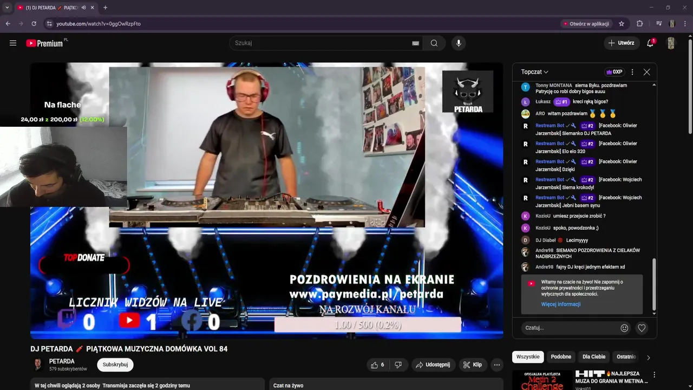Open a new browser tab
This screenshot has width=693, height=390.
[105, 8]
